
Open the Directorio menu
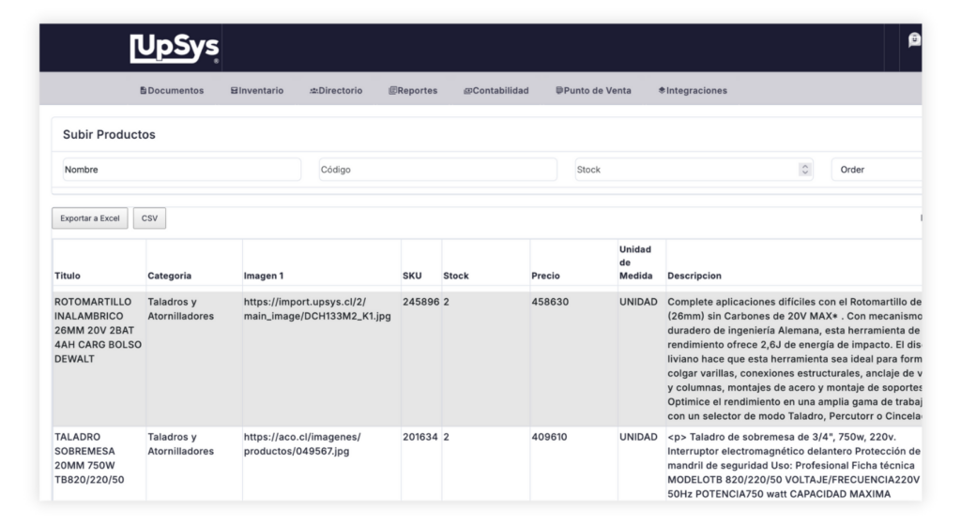(x=335, y=91)
